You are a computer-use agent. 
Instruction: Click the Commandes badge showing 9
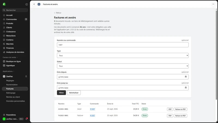[26, 19]
